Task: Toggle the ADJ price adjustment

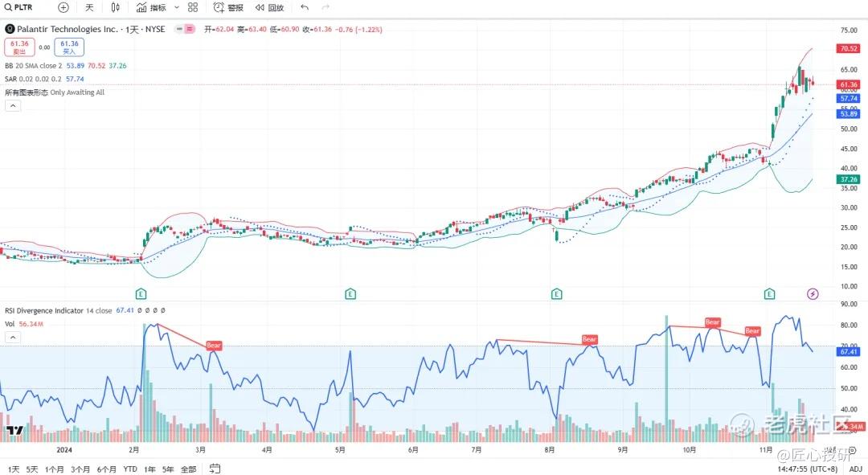Action: pyautogui.click(x=854, y=469)
